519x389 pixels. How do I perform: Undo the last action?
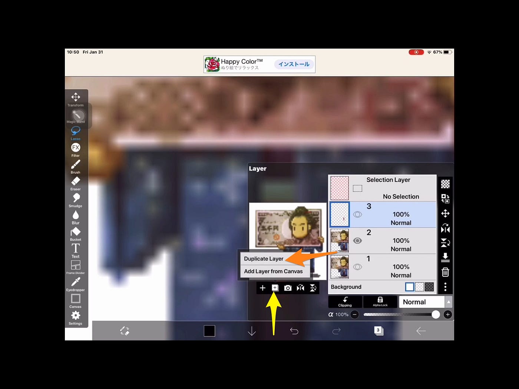[294, 331]
